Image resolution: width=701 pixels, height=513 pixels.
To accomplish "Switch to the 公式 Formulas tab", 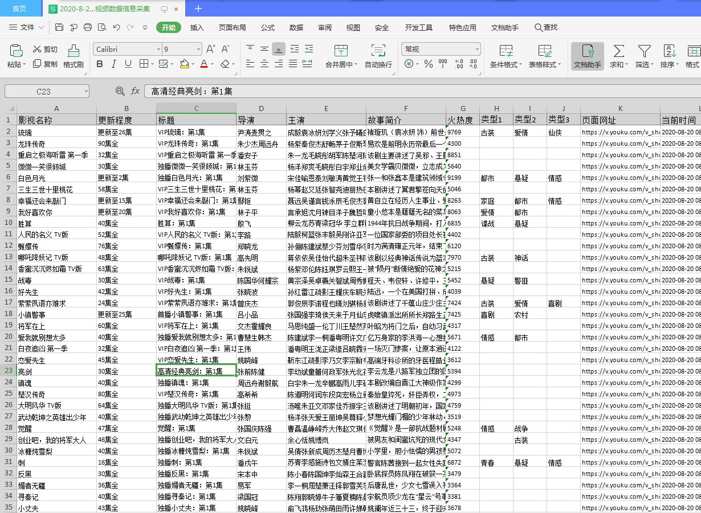I will pyautogui.click(x=268, y=27).
